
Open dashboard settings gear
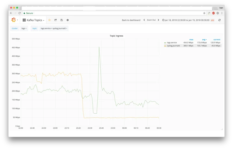[x=67, y=20]
